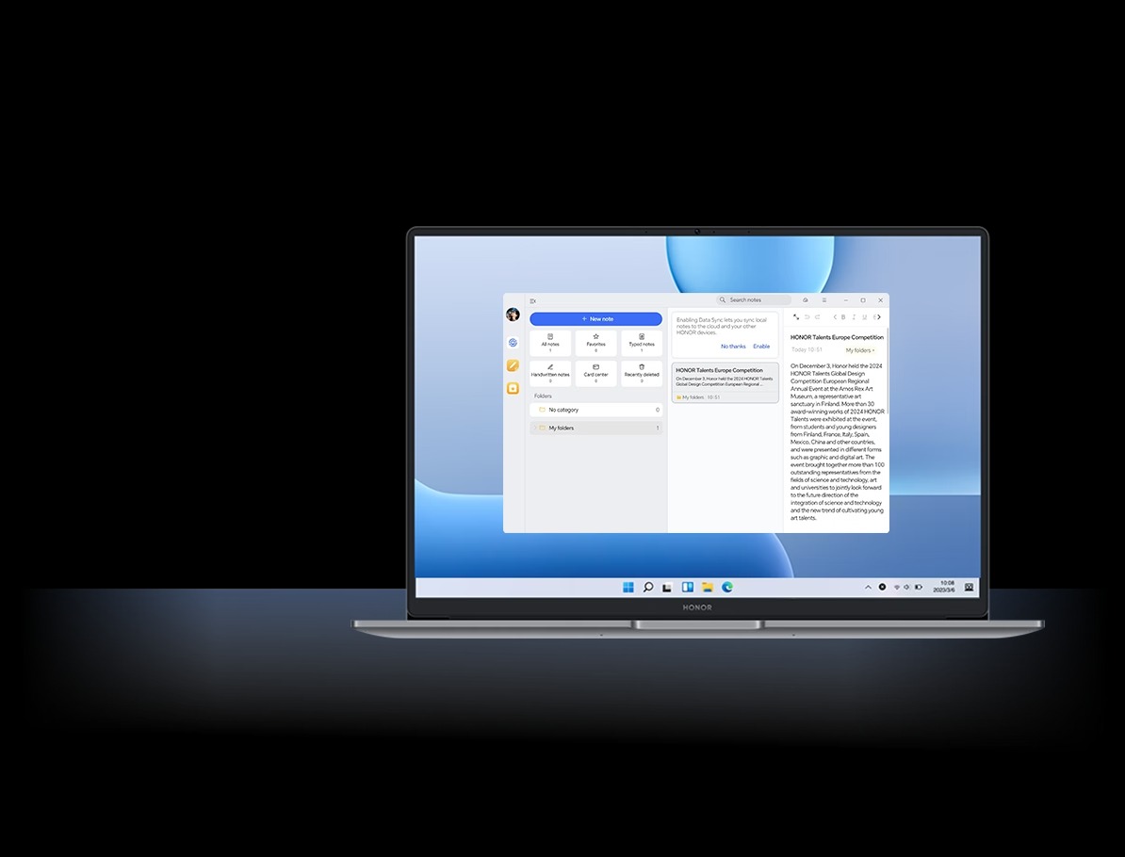This screenshot has height=857, width=1125.
Task: Expand the note editor to full view
Action: (x=795, y=317)
